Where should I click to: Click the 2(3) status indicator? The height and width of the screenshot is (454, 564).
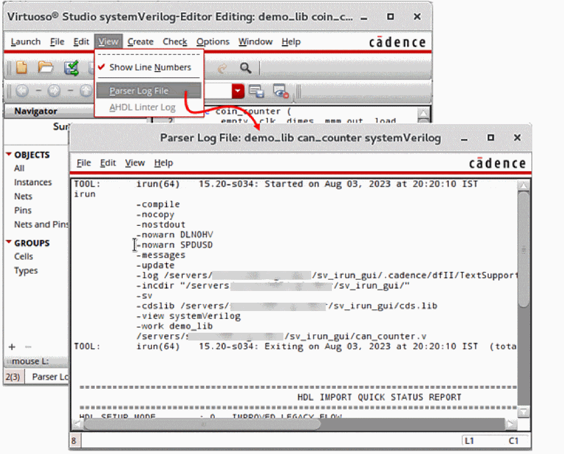point(13,377)
